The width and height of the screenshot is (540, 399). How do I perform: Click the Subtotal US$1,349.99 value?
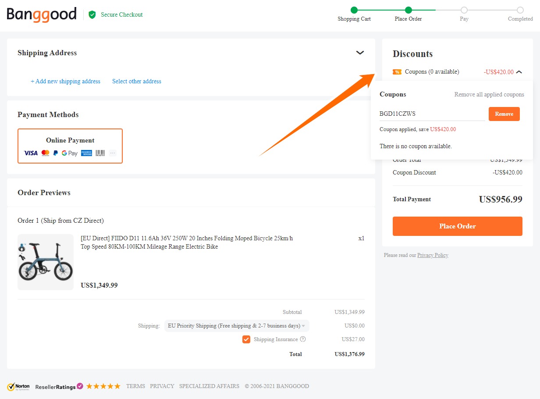(349, 312)
